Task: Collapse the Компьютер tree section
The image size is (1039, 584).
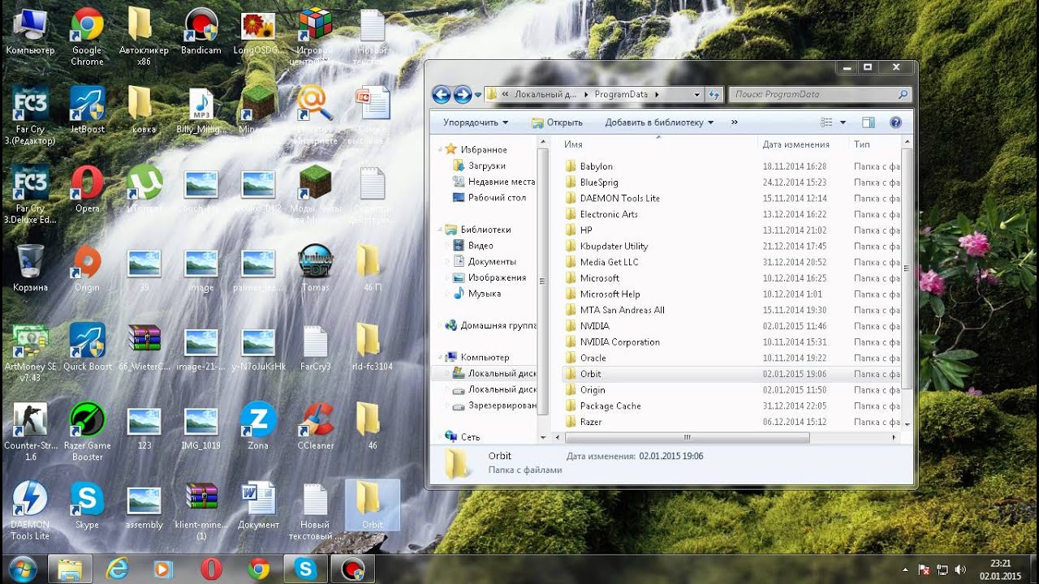Action: pos(442,357)
